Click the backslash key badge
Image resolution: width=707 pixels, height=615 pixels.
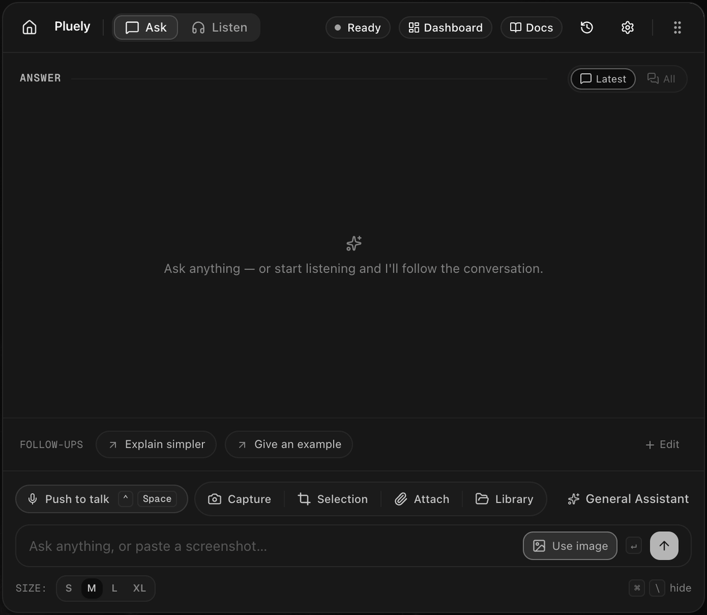pos(657,588)
